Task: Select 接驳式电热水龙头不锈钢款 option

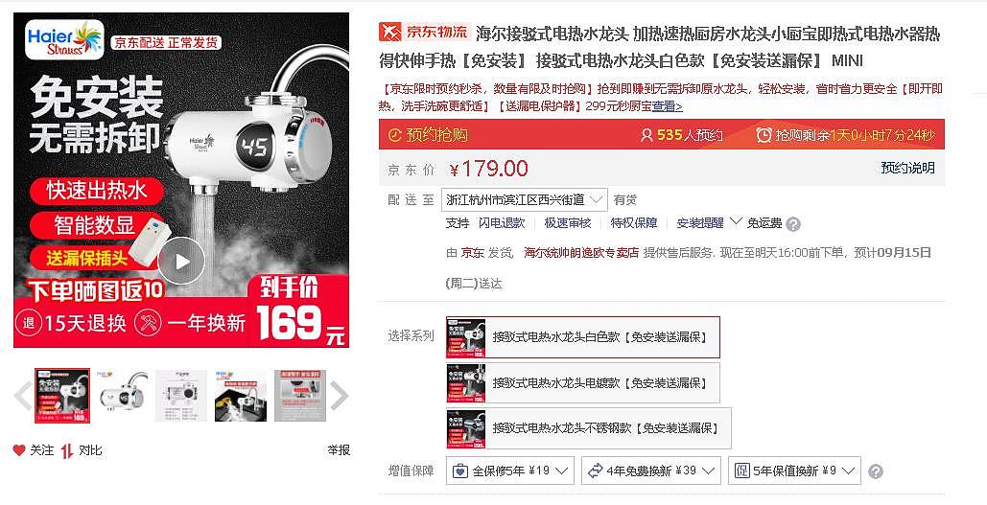Action: click(x=589, y=428)
